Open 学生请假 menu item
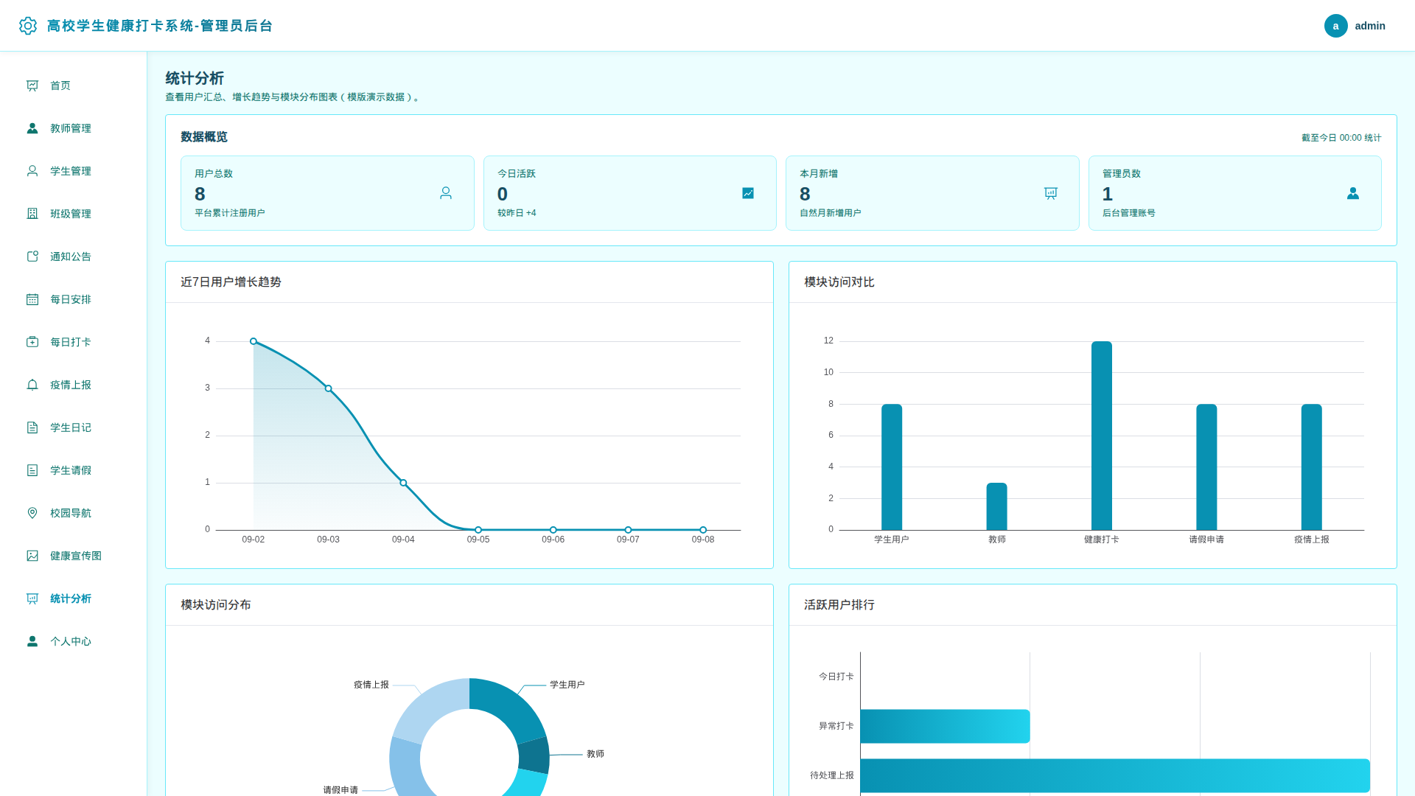1415x796 pixels. pos(74,470)
